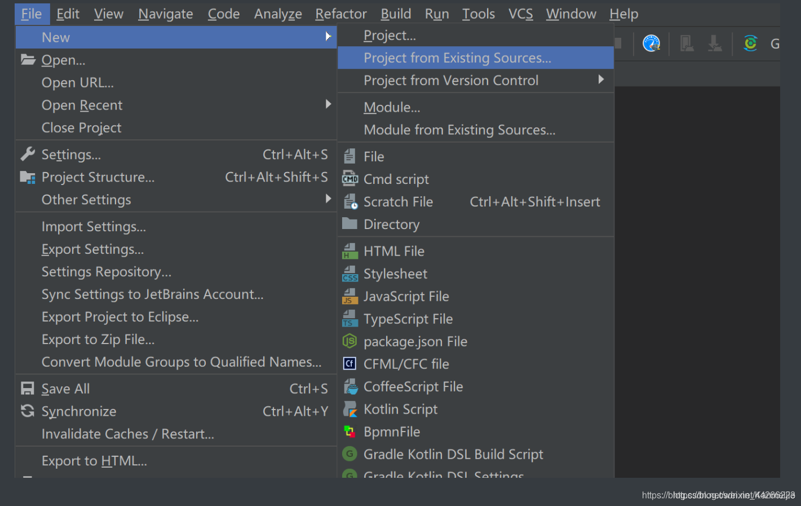Click the JavaScript File icon
Viewport: 801px width, 506px height.
[350, 296]
